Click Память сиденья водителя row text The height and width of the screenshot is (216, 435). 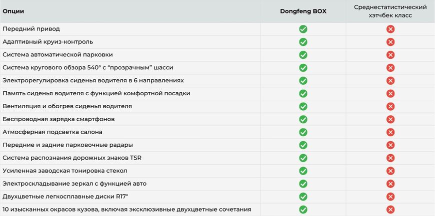[96, 93]
